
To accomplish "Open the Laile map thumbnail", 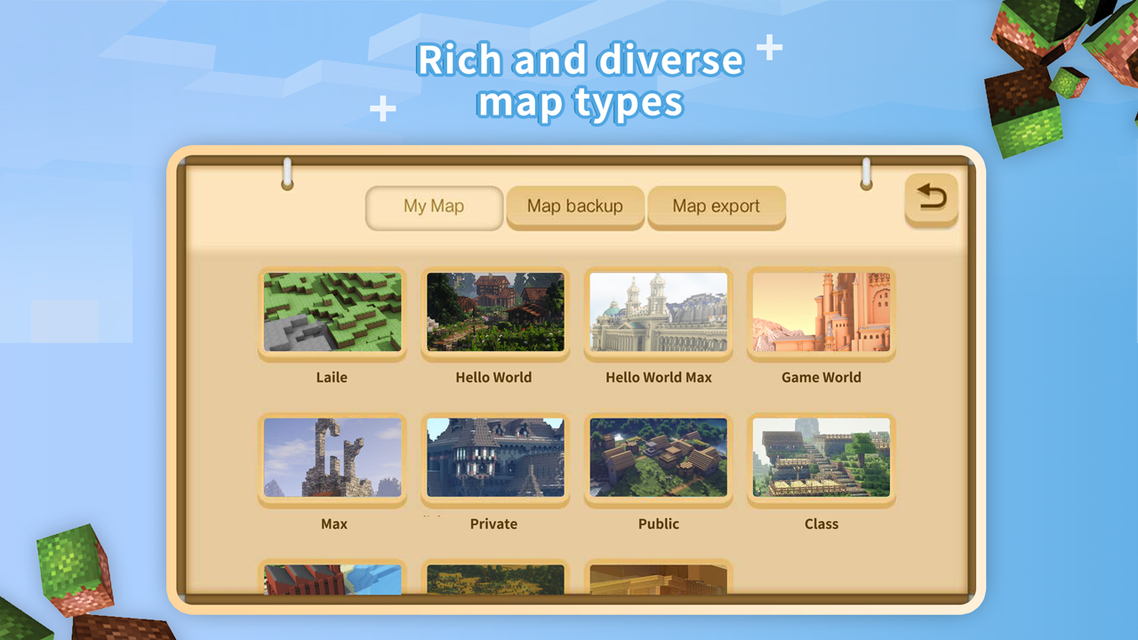I will [x=333, y=312].
